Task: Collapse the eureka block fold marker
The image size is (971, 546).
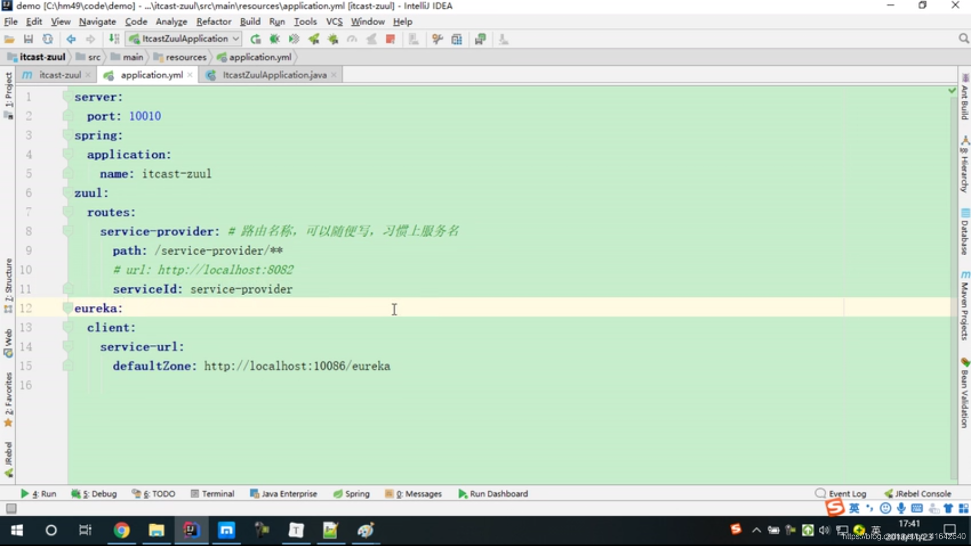Action: [x=67, y=308]
